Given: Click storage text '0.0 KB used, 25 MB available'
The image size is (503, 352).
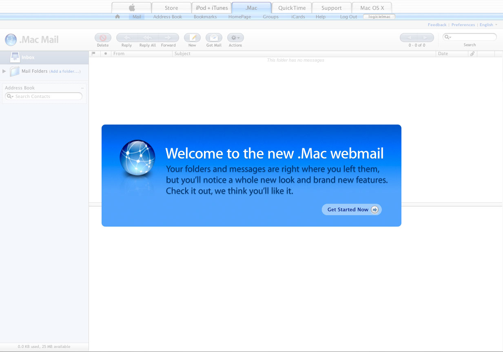Looking at the screenshot, I should [x=44, y=347].
